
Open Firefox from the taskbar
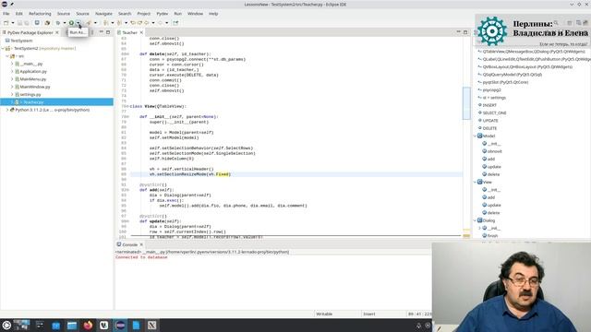(88, 326)
